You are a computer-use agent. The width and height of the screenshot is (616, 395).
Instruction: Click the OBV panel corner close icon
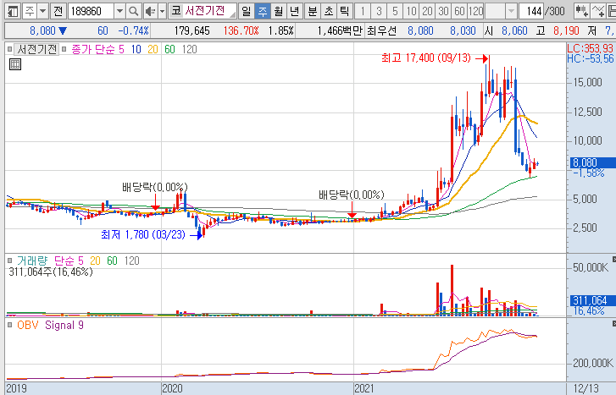(x=614, y=323)
